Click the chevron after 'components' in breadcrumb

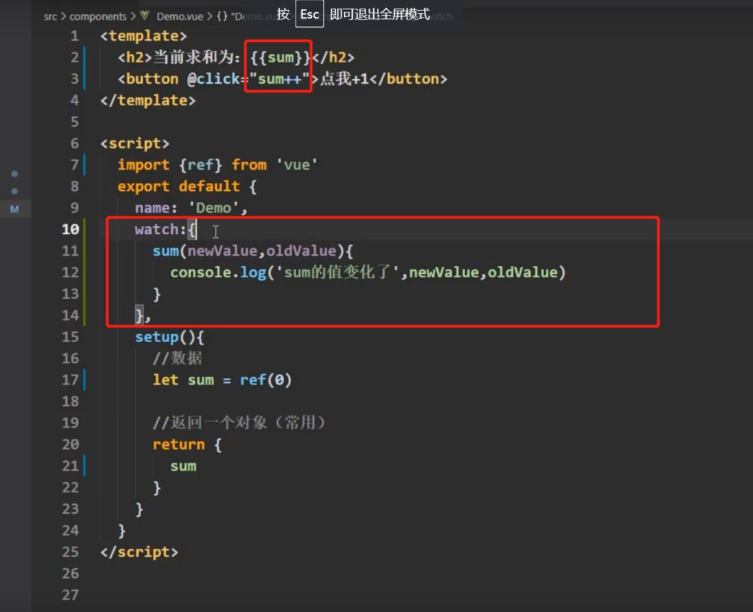[x=133, y=17]
